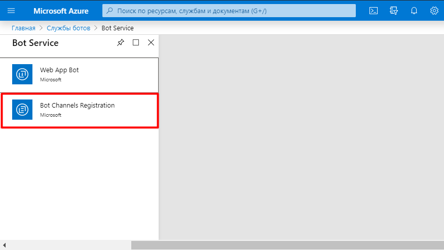The image size is (444, 250).
Task: Open portal settings gear
Action: (434, 11)
